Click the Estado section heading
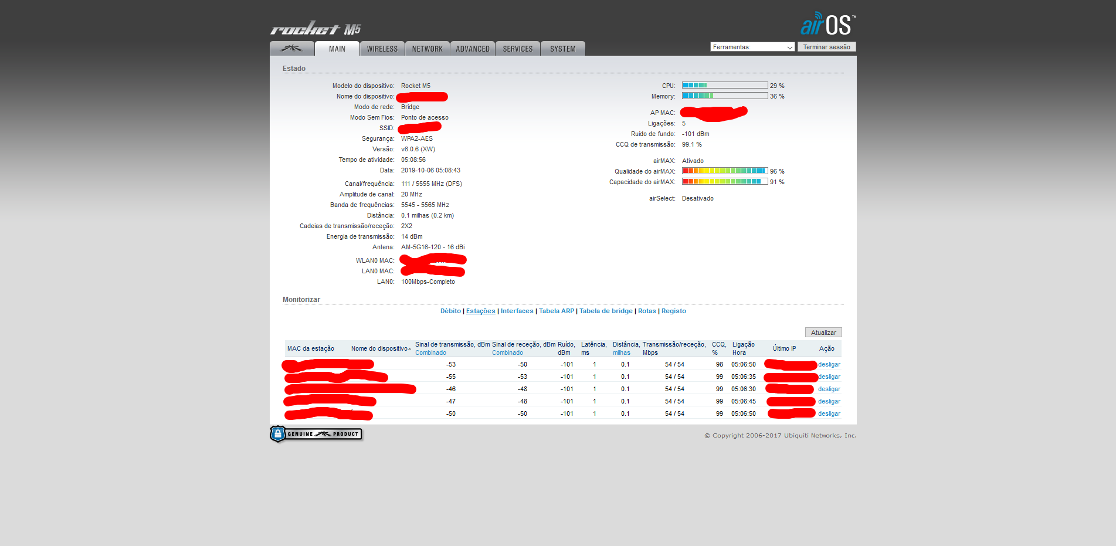This screenshot has width=1116, height=546. pyautogui.click(x=294, y=69)
